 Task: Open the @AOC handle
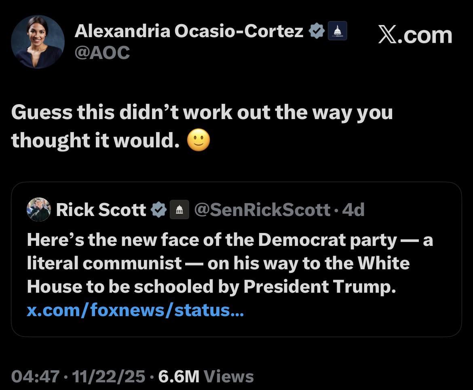pos(102,52)
